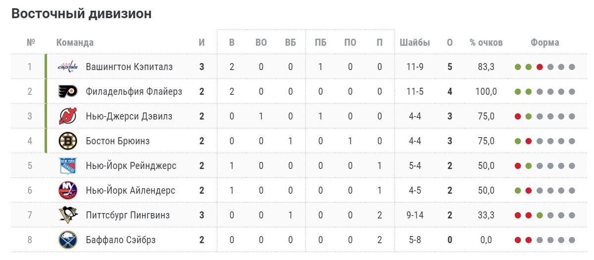Image resolution: width=594 pixels, height=260 pixels.
Task: Click the Washington Capitals team logo
Action: [68, 67]
